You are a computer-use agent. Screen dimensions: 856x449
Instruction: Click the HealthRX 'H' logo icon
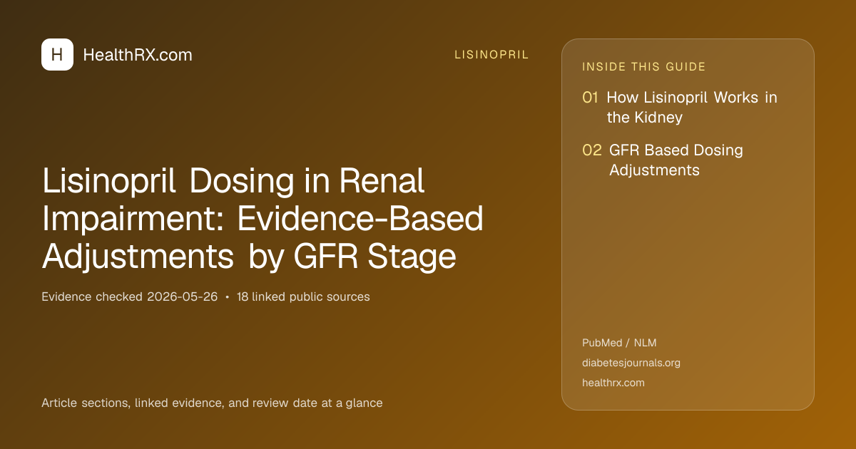tap(57, 54)
